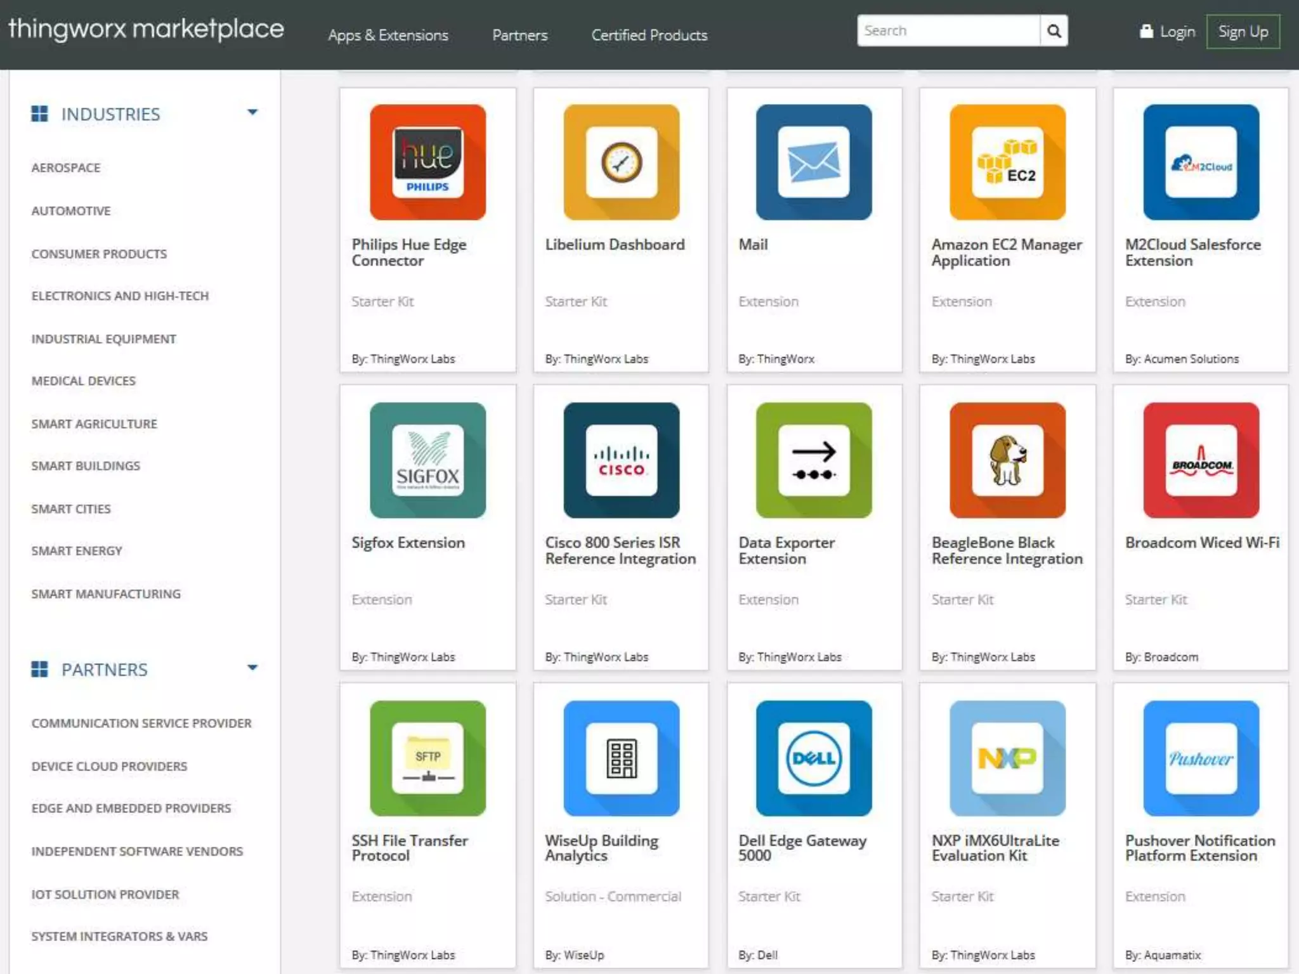
Task: Select the Mail extension envelope icon
Action: (814, 162)
